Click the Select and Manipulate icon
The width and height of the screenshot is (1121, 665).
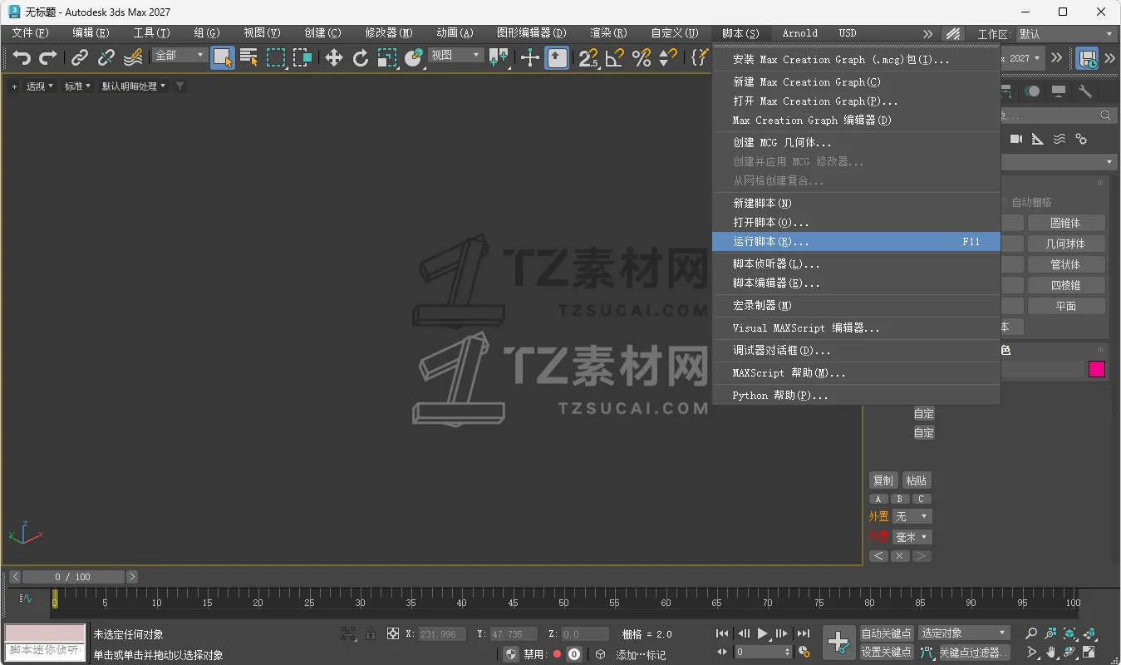click(x=529, y=57)
